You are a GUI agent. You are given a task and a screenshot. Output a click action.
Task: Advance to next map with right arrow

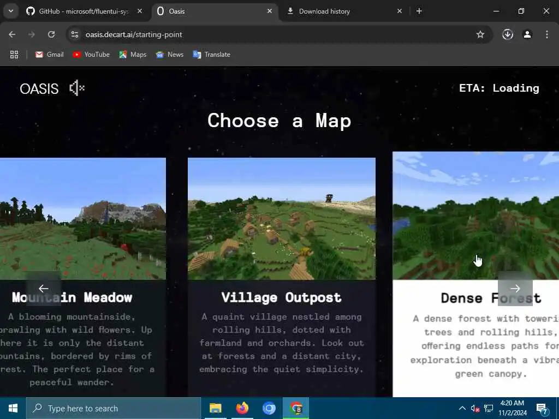(515, 289)
